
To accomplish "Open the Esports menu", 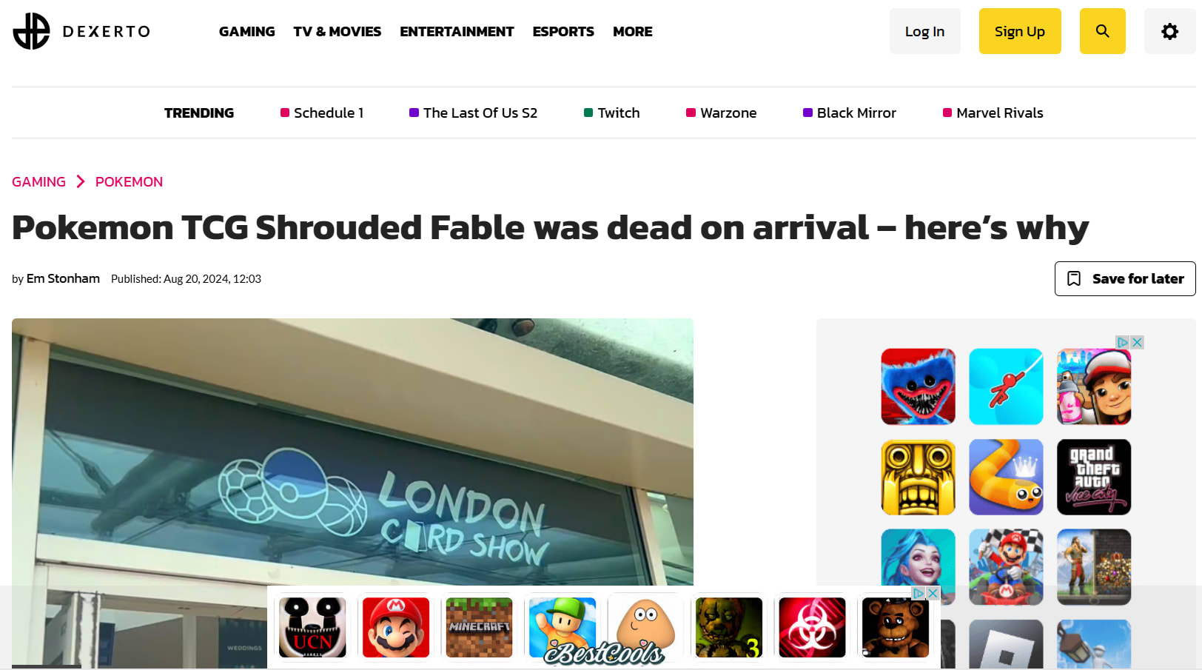I will pos(563,31).
